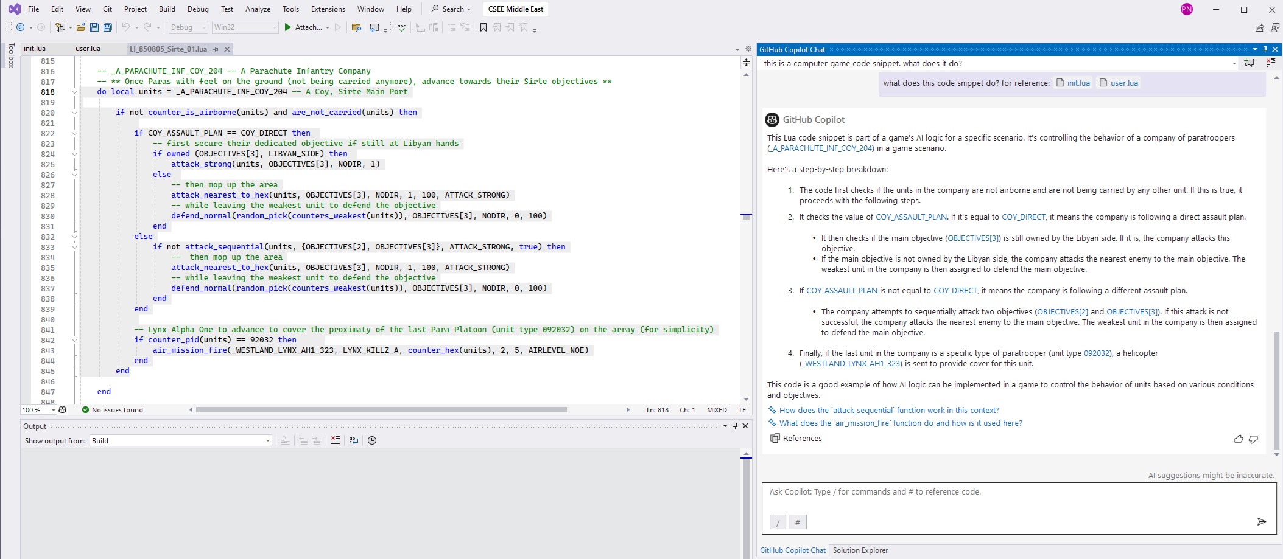Image resolution: width=1283 pixels, height=559 pixels.
Task: Open the Analyze menu
Action: coord(258,9)
